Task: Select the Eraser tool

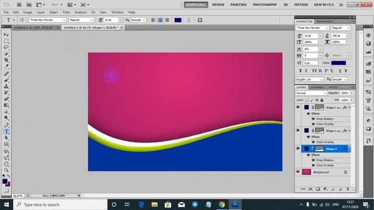Action: (6, 99)
